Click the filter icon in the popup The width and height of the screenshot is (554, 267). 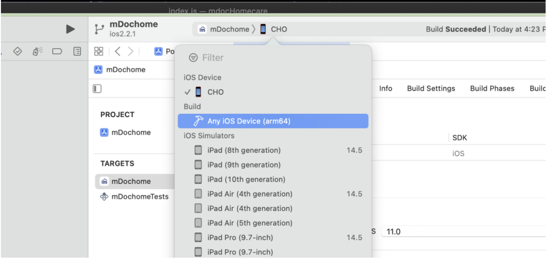(193, 57)
